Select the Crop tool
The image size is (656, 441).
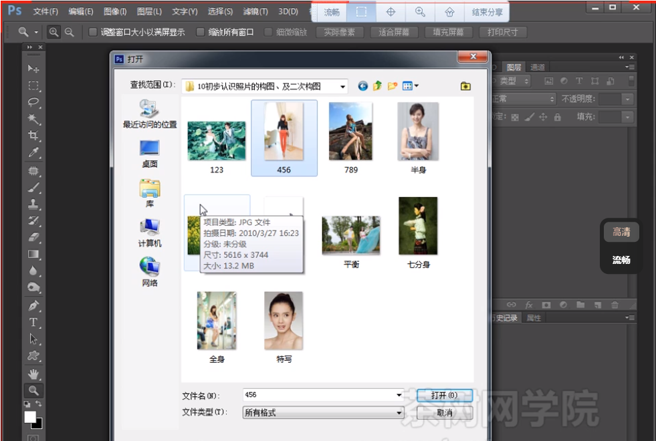[x=33, y=134]
